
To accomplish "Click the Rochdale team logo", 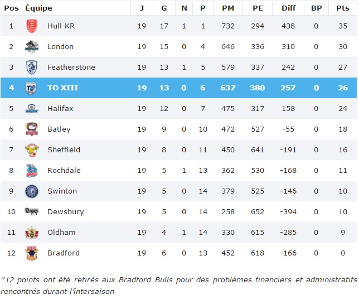I will click(32, 171).
